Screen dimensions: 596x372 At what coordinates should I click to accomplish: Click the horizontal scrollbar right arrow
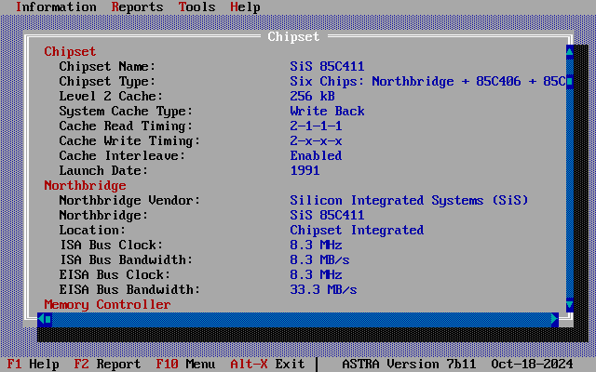(555, 319)
